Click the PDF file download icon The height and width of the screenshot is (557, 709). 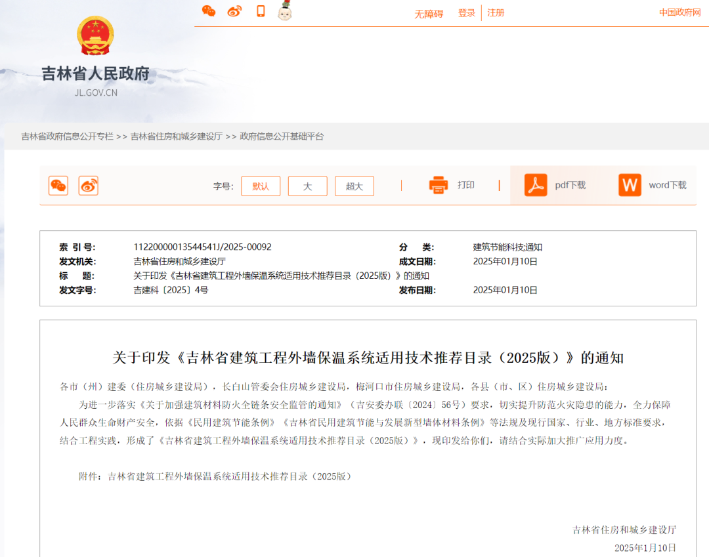click(536, 186)
